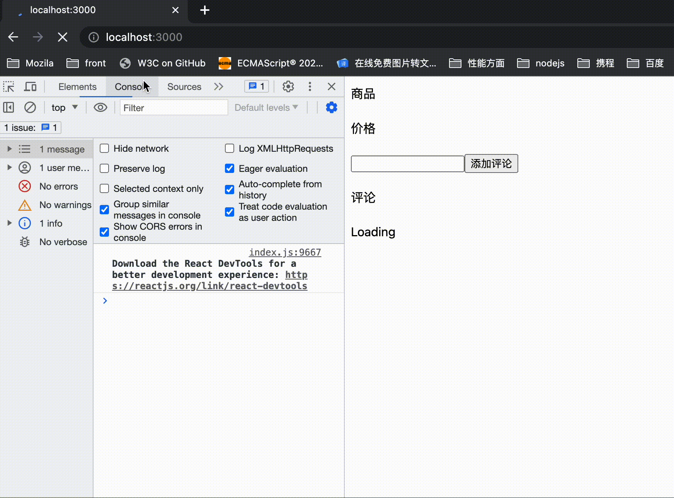Enable the Preserve log checkbox
Screen dimensions: 674x498
click(x=104, y=169)
